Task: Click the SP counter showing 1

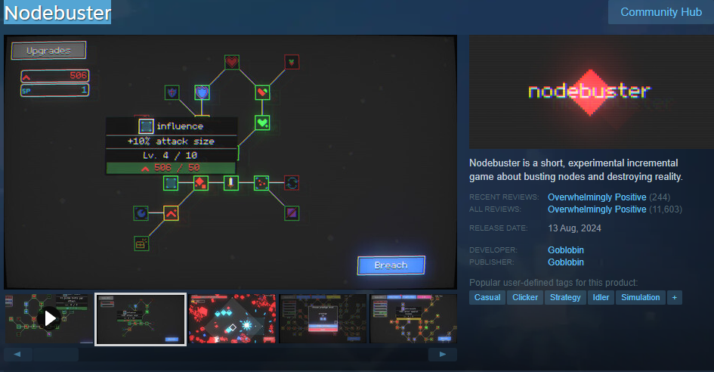Action: coord(54,90)
